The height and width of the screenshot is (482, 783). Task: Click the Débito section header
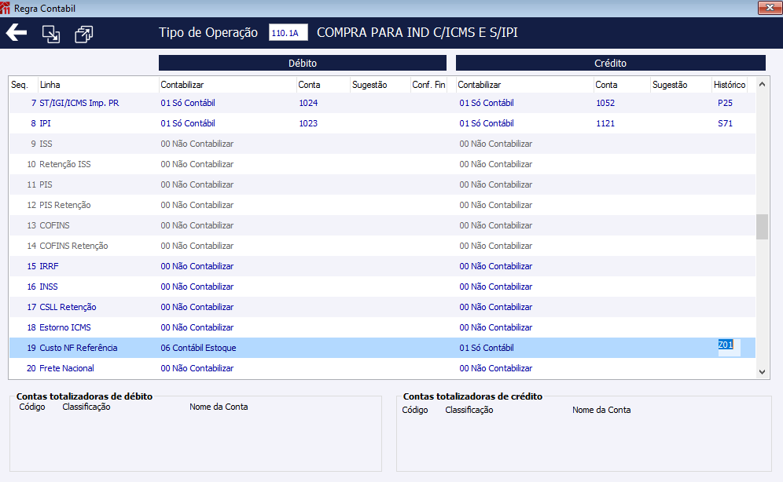[303, 63]
